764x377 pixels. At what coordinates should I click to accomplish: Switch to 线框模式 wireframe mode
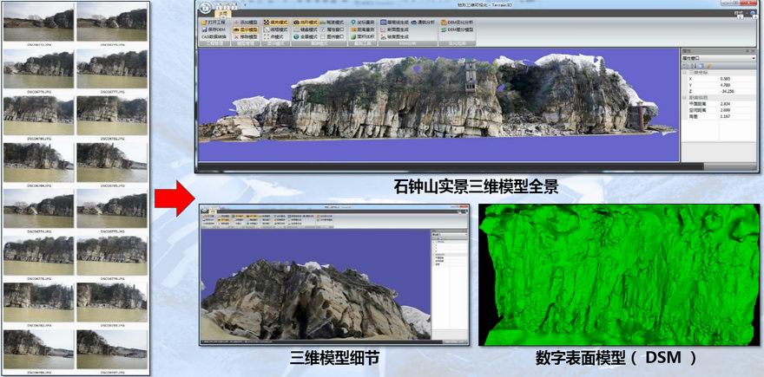276,29
